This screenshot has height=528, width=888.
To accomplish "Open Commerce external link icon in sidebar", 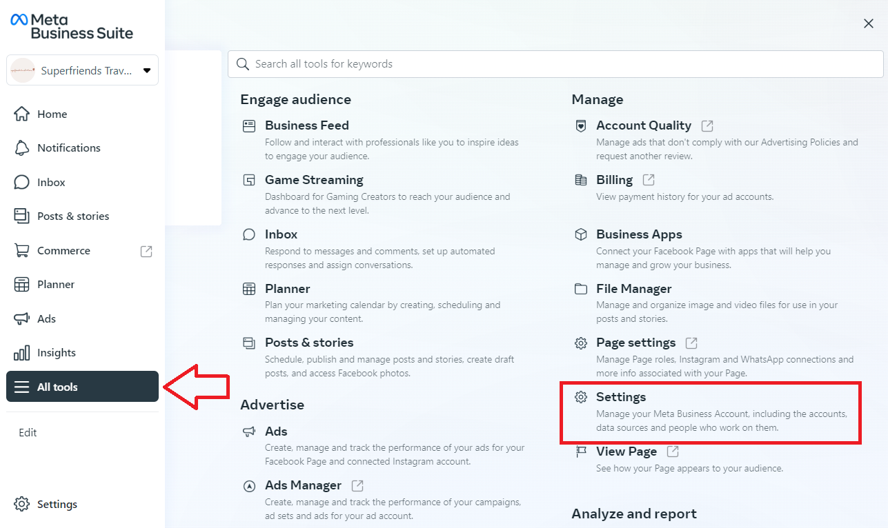I will pyautogui.click(x=146, y=251).
